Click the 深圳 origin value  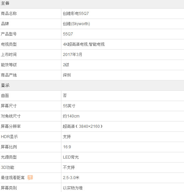pyautogui.click(x=67, y=75)
